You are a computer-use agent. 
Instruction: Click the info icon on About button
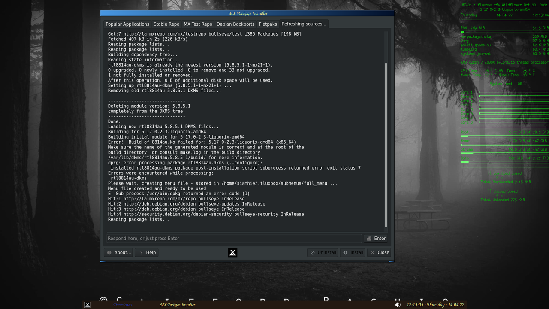click(x=109, y=252)
